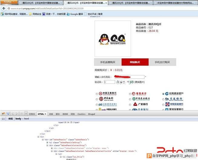Switch to 网银购买 purchase tab
Image resolution: width=198 pixels, height=160 pixels.
click(x=135, y=62)
